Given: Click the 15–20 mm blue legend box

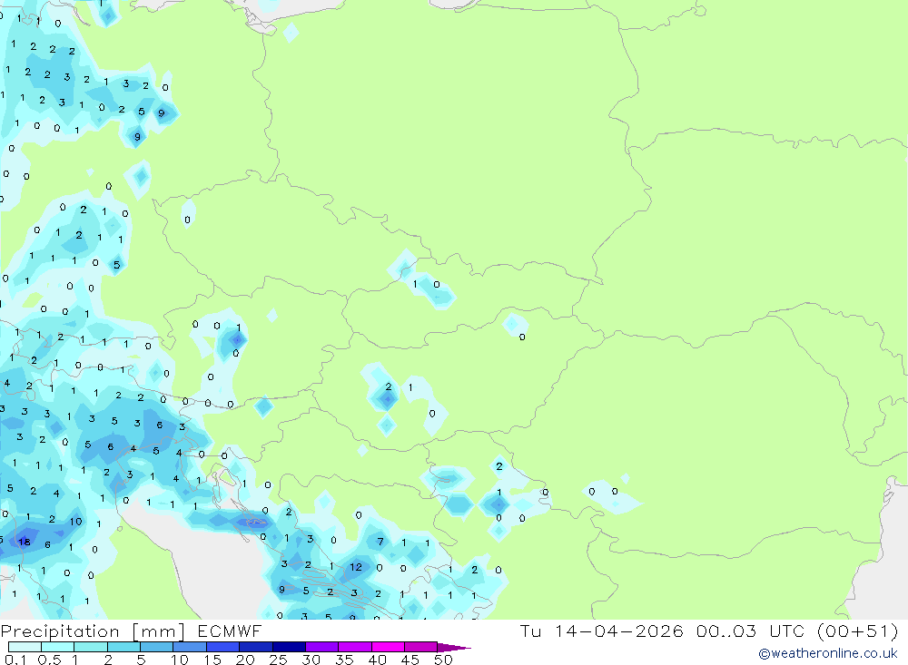Looking at the screenshot, I should pos(223,647).
